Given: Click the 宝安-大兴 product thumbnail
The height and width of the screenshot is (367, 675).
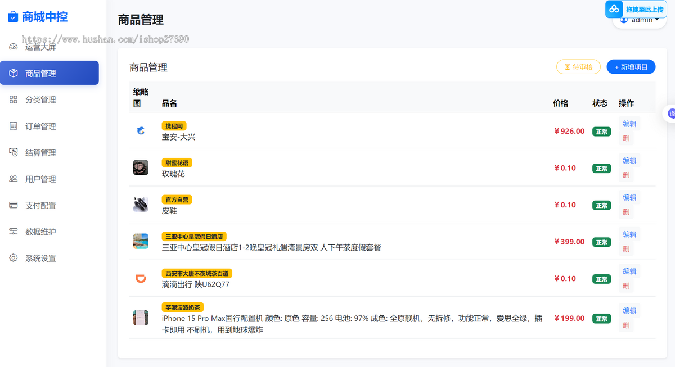Looking at the screenshot, I should (x=141, y=131).
